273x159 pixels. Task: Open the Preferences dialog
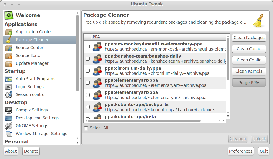pos(241,151)
